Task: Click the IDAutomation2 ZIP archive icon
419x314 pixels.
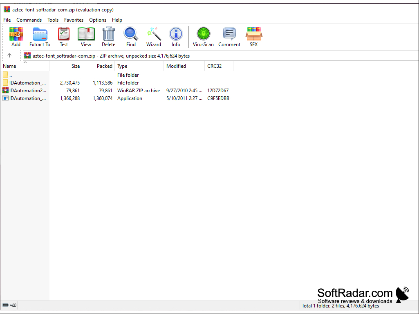Action: pyautogui.click(x=5, y=90)
